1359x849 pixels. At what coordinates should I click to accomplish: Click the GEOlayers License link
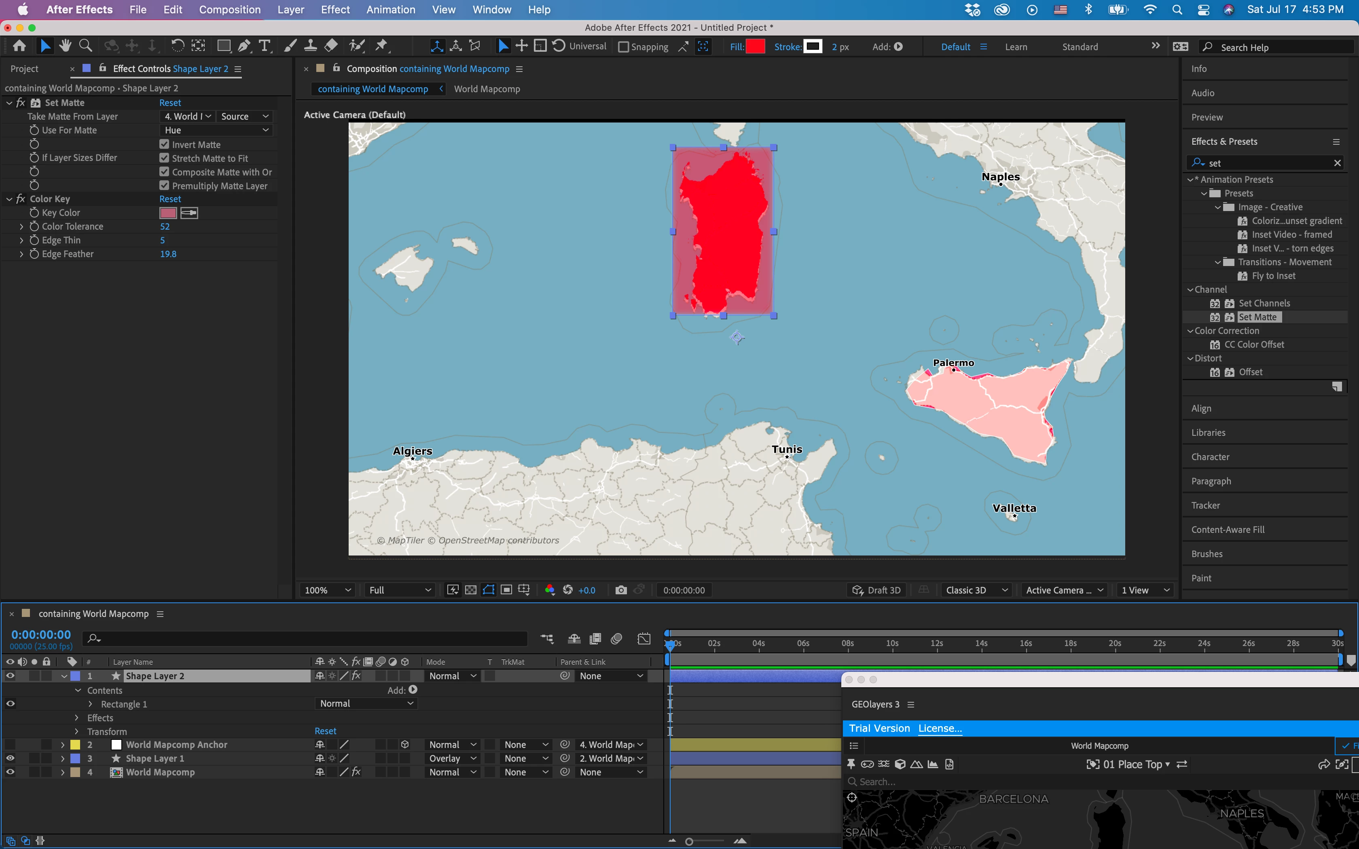tap(940, 728)
